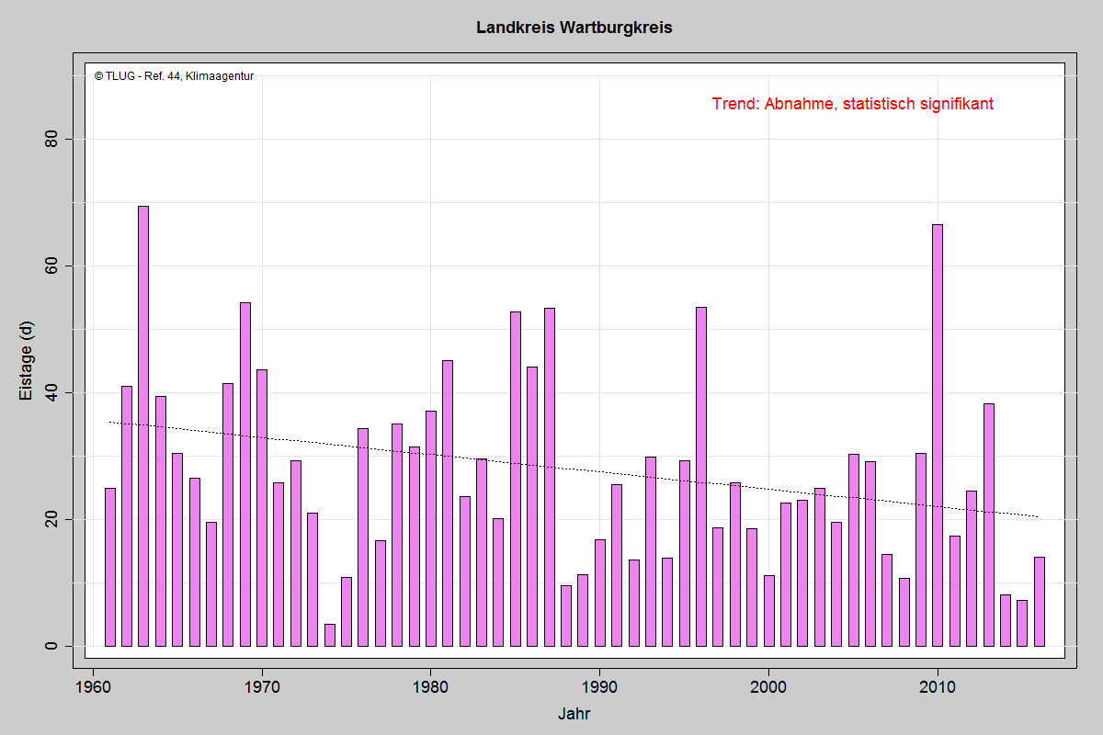Select the 2013 bar reaching about 38
The image size is (1103, 735).
coord(988,525)
